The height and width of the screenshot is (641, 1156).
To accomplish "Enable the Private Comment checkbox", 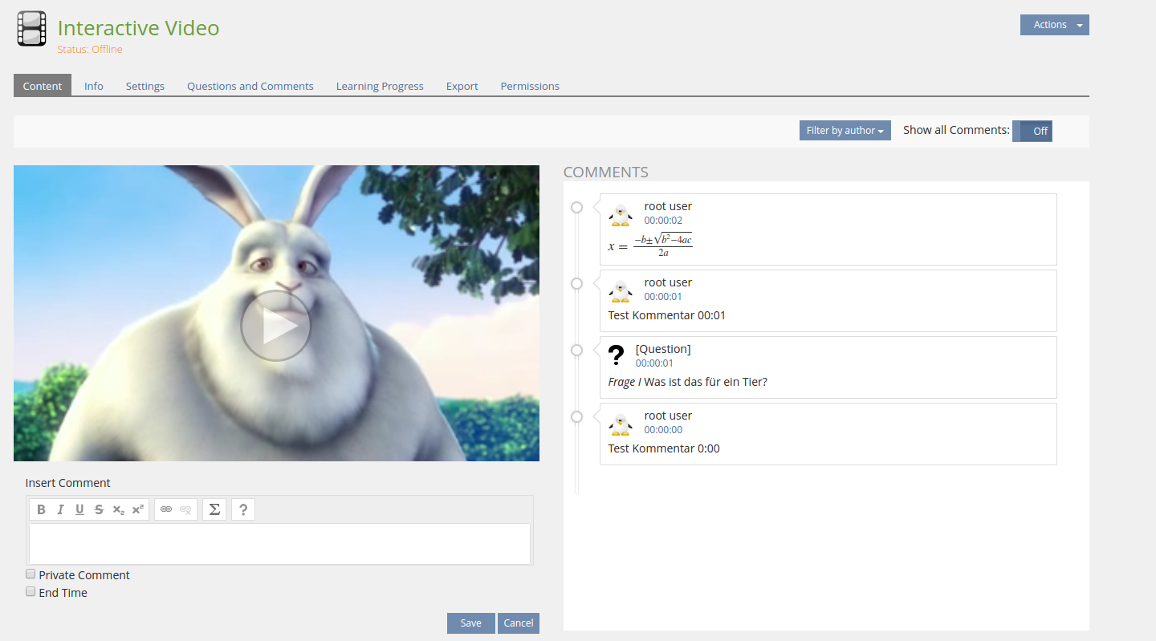I will click(31, 574).
